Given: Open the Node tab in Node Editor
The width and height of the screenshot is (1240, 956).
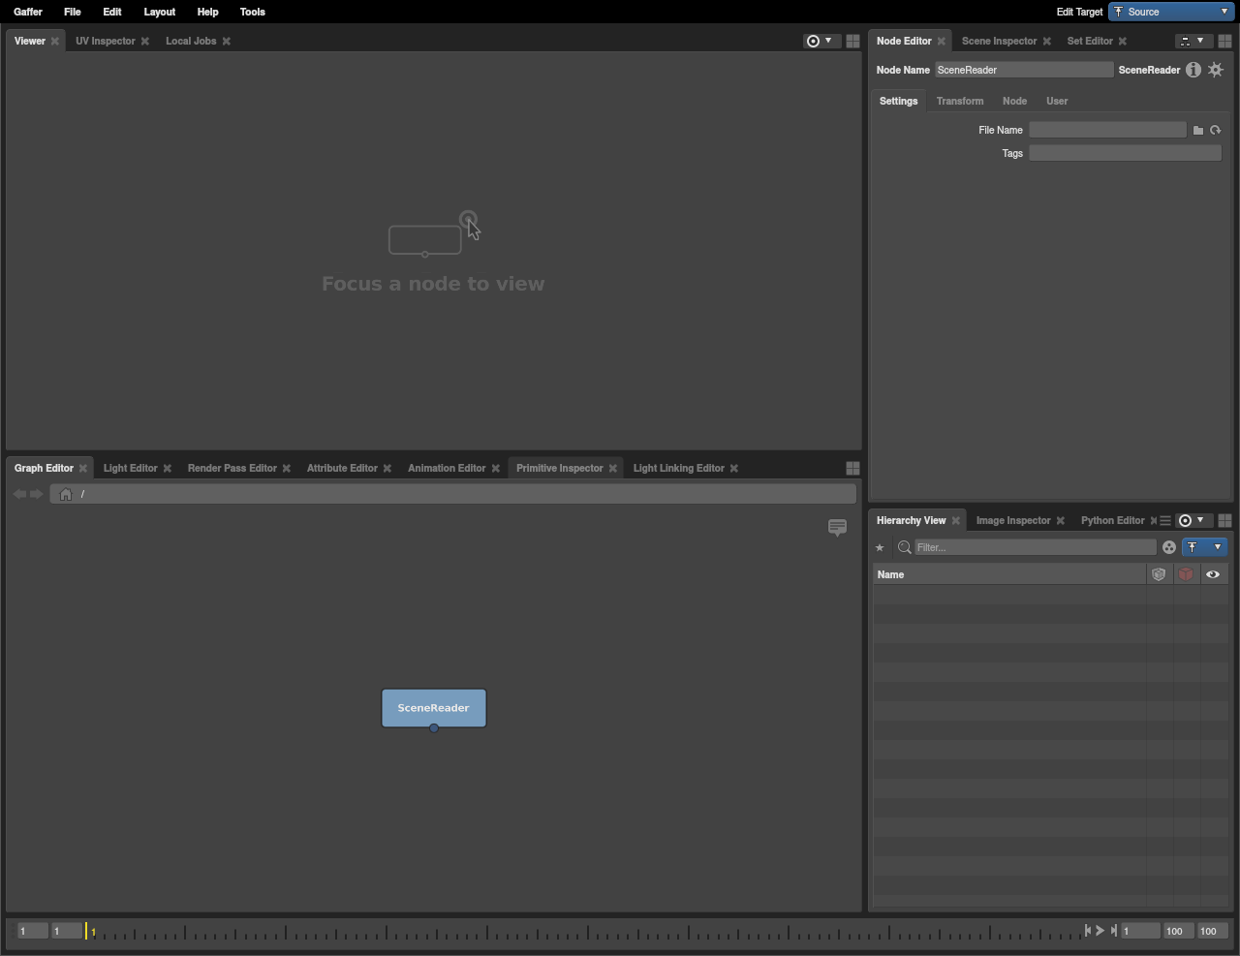Looking at the screenshot, I should coord(1014,101).
